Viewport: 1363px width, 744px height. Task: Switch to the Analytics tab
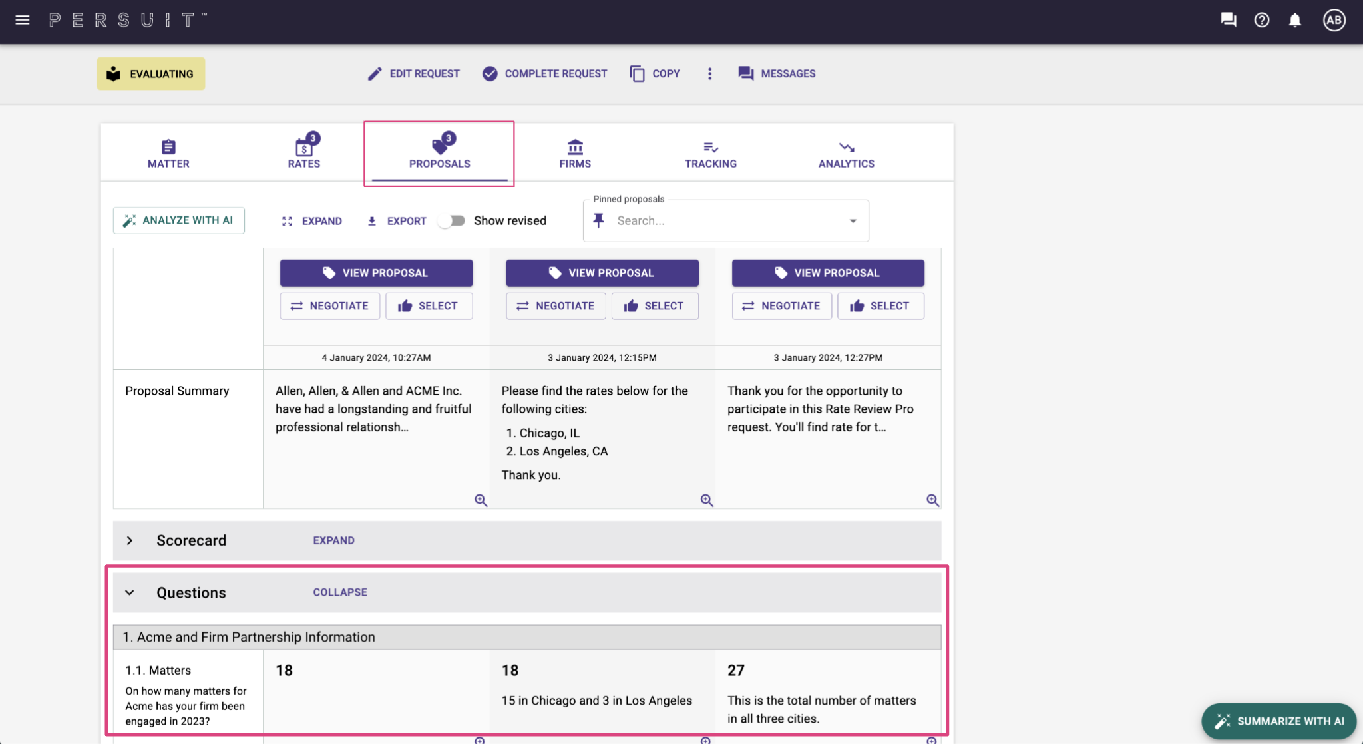coord(847,154)
